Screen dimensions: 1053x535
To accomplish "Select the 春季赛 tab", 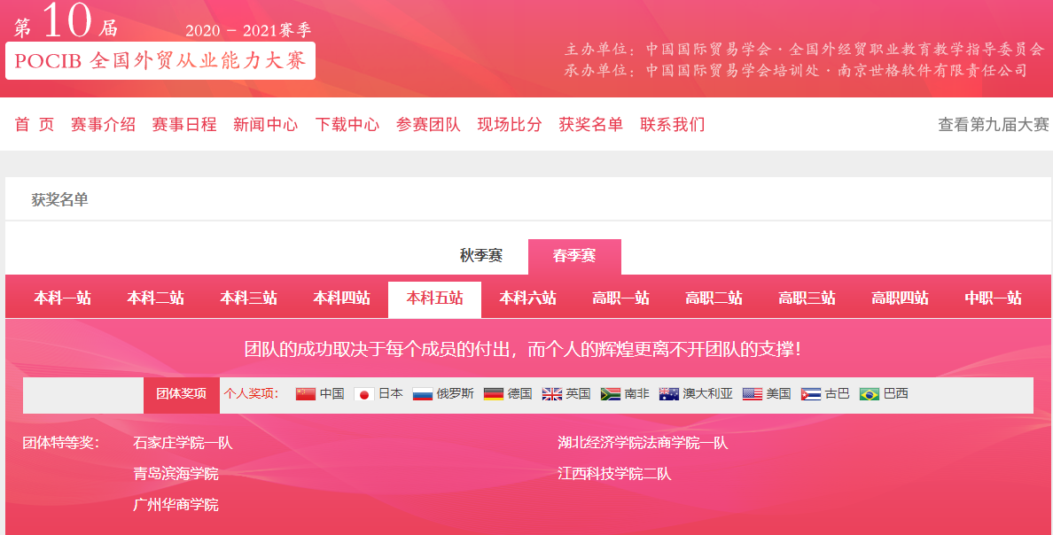I will coord(574,256).
